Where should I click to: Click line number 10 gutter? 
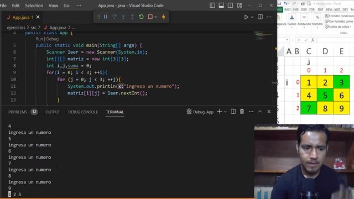pos(13,80)
